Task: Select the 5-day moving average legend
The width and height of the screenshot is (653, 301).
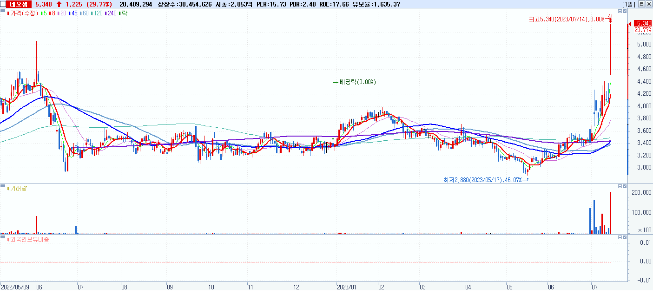Action: 44,13
